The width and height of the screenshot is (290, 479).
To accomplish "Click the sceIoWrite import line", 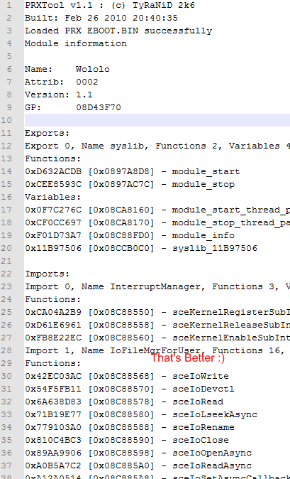I will pos(127,376).
